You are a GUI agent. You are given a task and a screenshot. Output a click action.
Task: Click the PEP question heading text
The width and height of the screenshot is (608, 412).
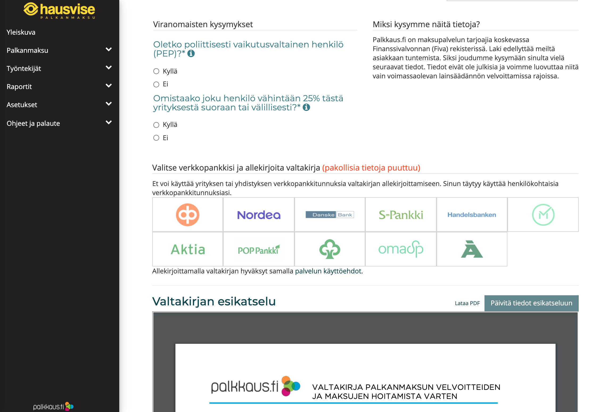coord(248,49)
